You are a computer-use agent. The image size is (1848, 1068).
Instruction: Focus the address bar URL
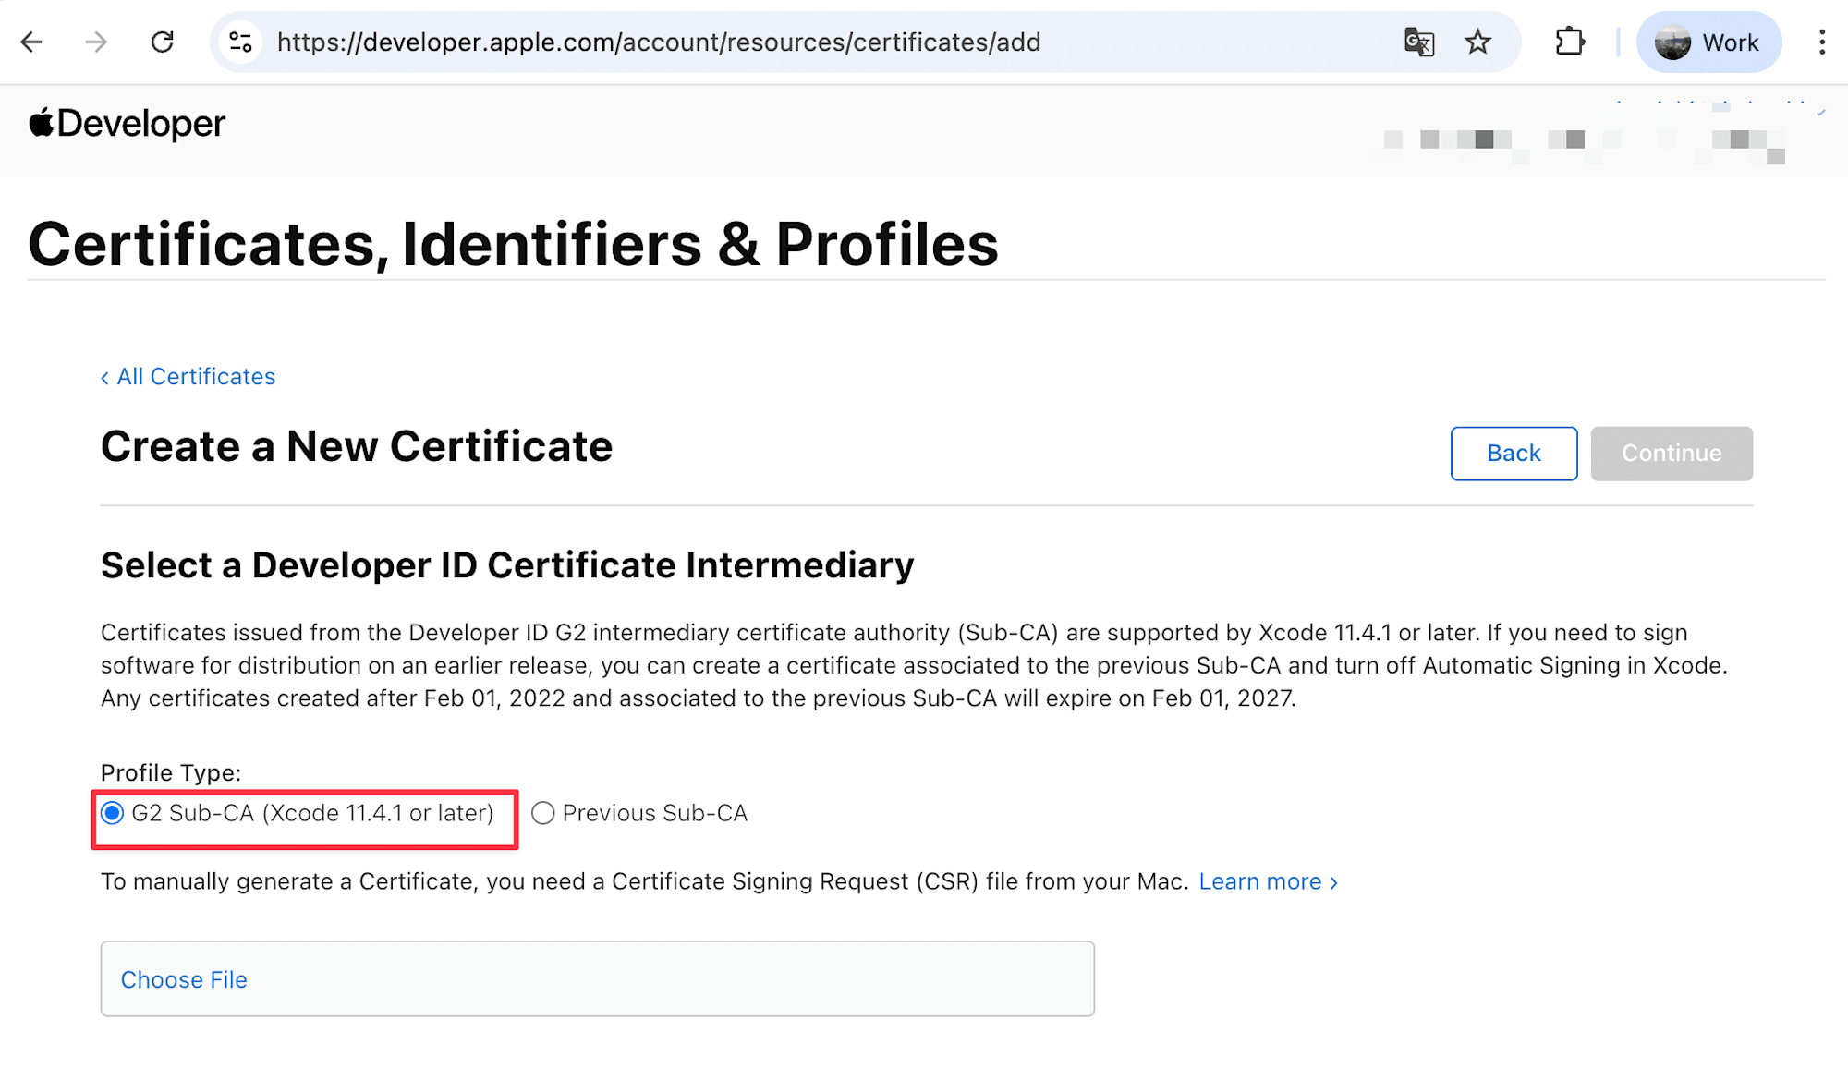(x=658, y=42)
